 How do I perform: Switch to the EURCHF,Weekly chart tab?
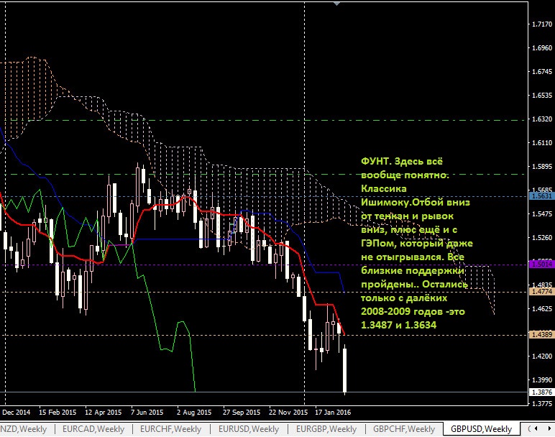point(170,429)
